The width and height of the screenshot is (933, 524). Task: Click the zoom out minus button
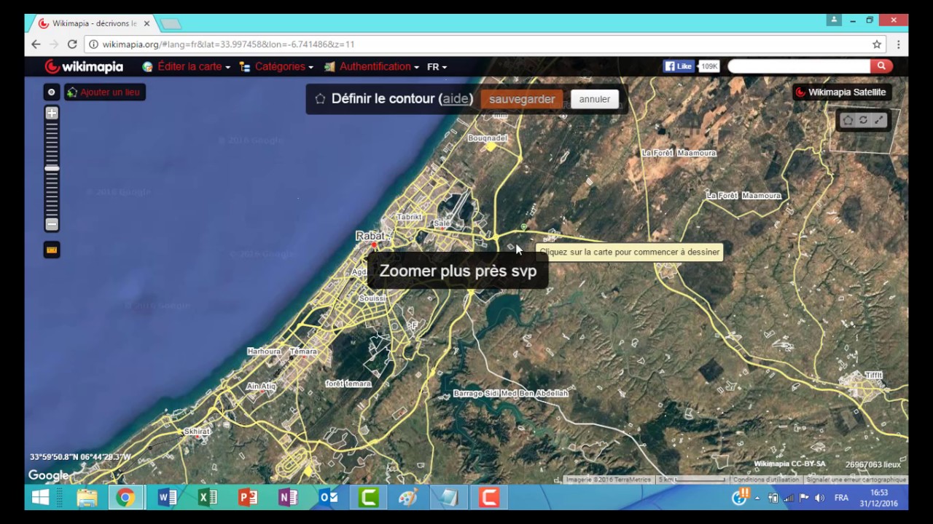coord(52,224)
